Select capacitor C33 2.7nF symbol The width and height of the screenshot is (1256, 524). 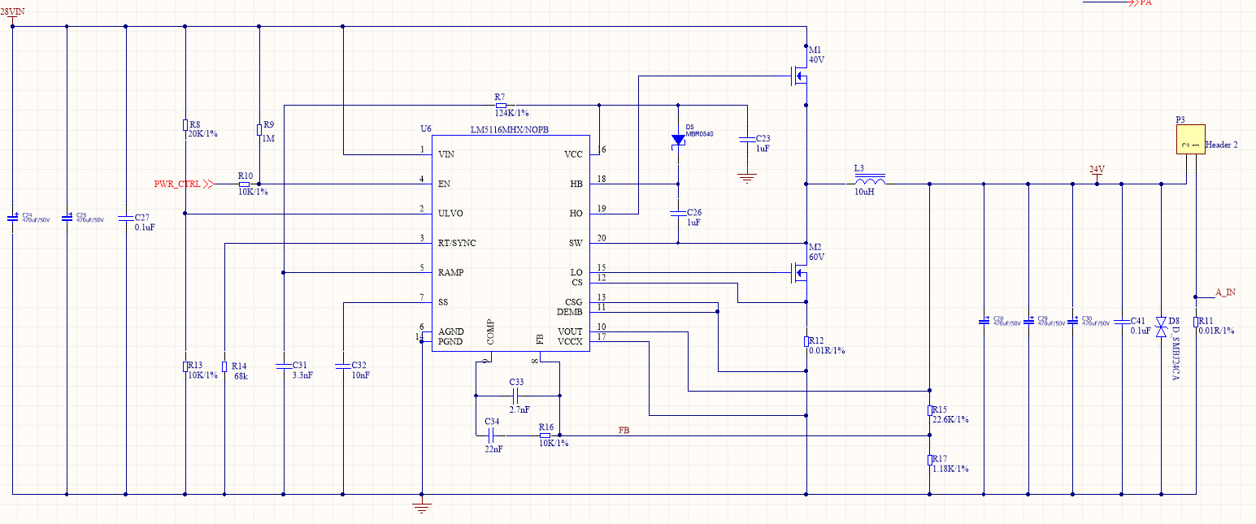pyautogui.click(x=515, y=396)
